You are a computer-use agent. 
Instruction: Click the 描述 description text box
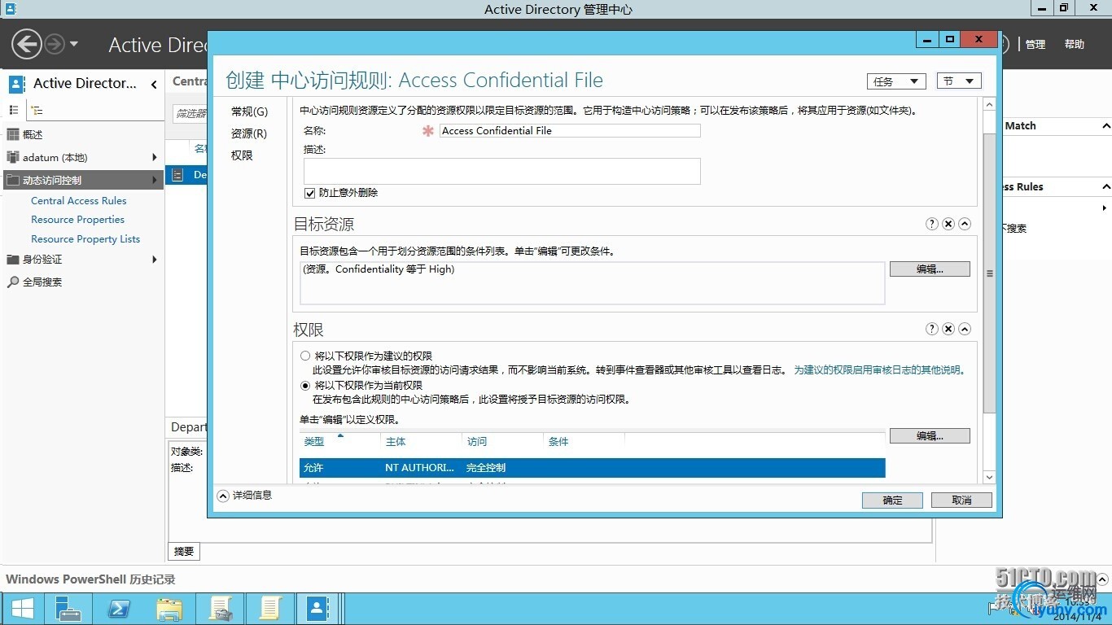[x=502, y=171]
